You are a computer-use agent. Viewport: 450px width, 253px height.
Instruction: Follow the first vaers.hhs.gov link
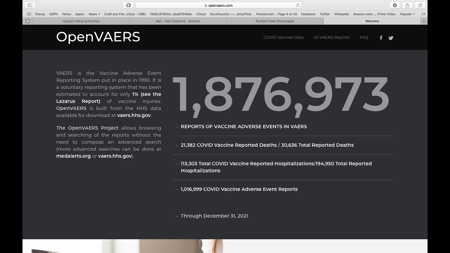tap(134, 115)
